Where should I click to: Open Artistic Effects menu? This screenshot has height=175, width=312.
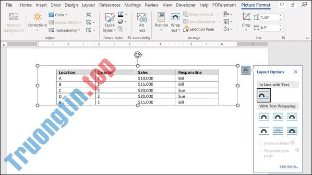click(65, 23)
